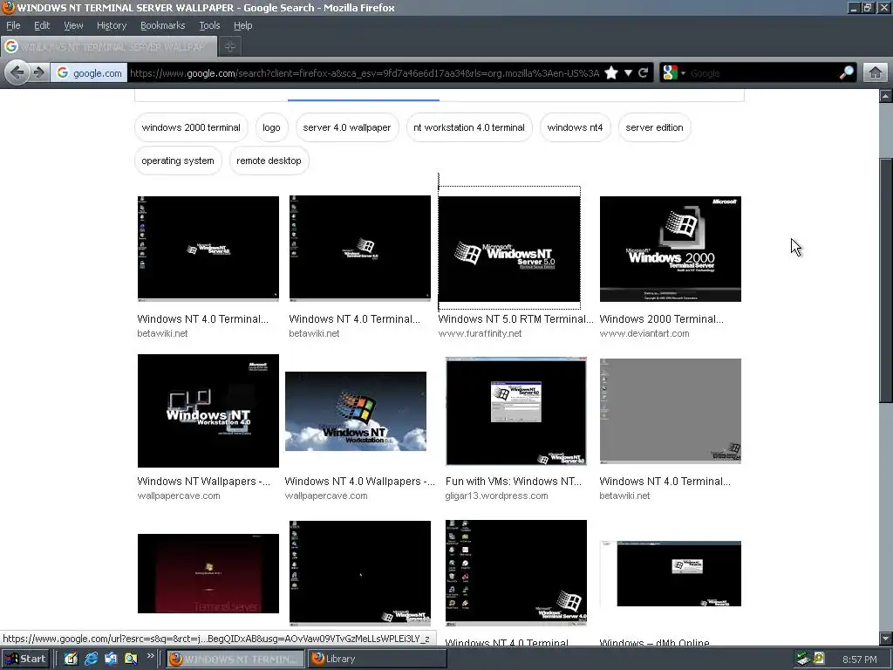
Task: Open the dMb Online result thumbnail
Action: click(x=671, y=573)
